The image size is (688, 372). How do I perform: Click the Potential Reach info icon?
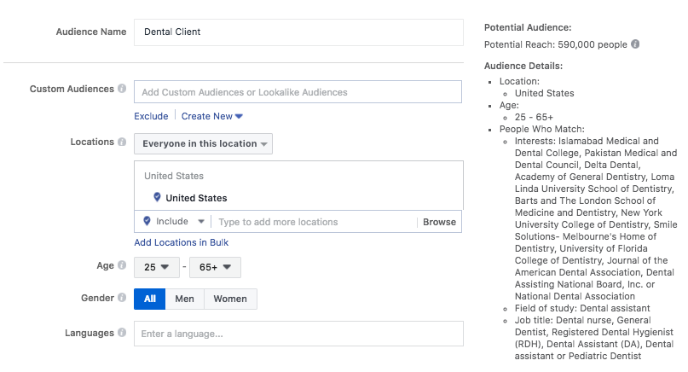point(635,44)
